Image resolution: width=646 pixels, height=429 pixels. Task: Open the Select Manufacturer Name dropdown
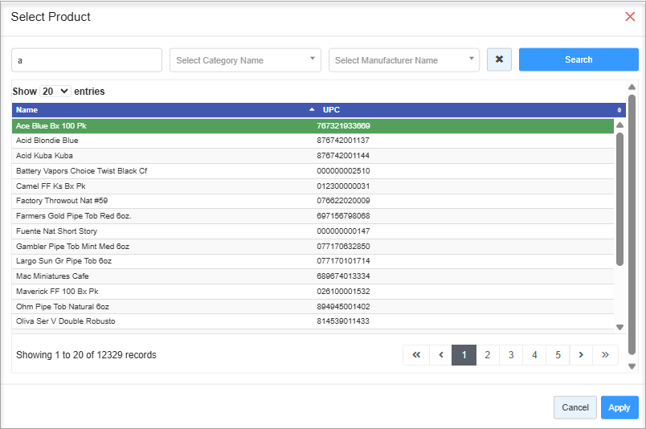[x=403, y=60]
